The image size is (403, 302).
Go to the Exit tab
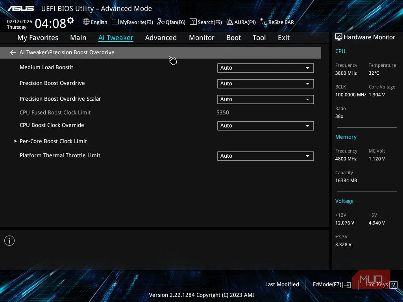click(x=284, y=38)
